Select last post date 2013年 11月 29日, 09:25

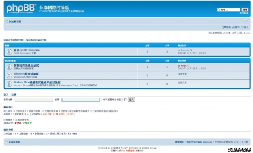click(x=192, y=53)
